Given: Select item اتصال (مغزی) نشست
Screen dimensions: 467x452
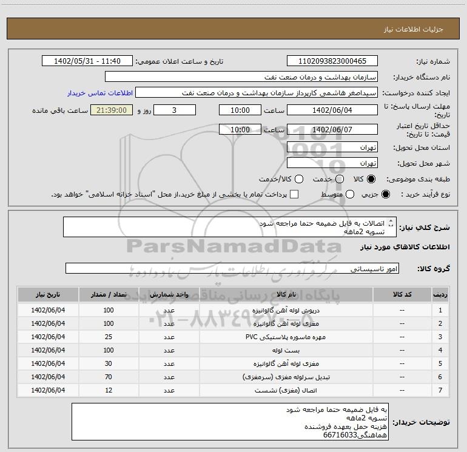Looking at the screenshot, I should [286, 390].
